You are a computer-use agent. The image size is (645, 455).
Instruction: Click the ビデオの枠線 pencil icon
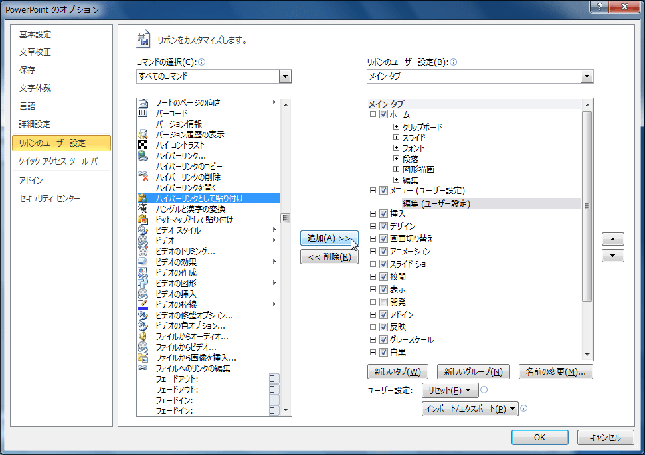[x=143, y=304]
